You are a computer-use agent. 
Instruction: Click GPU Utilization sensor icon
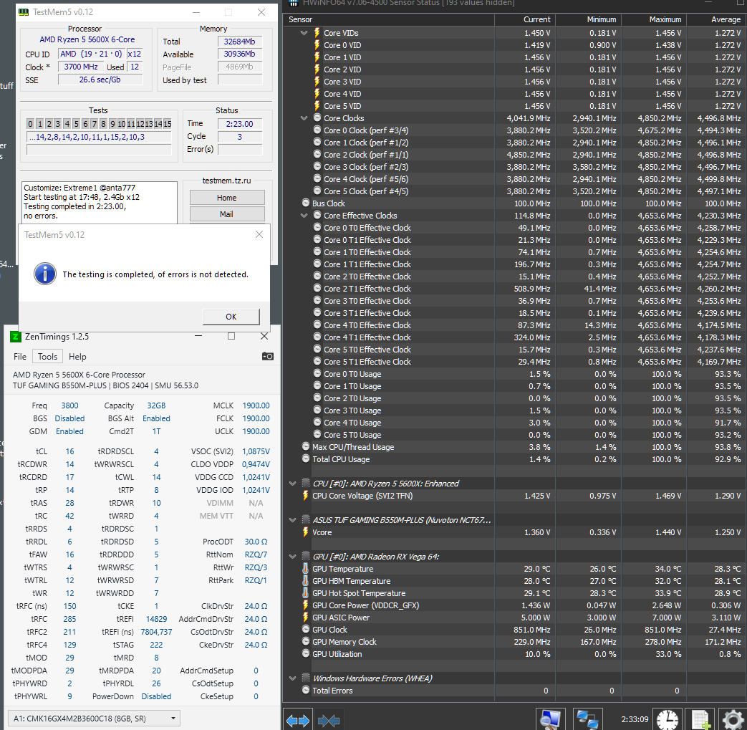point(306,653)
